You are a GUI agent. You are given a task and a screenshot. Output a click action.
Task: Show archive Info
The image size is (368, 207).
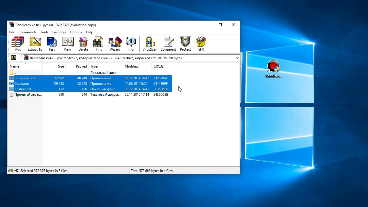[131, 44]
